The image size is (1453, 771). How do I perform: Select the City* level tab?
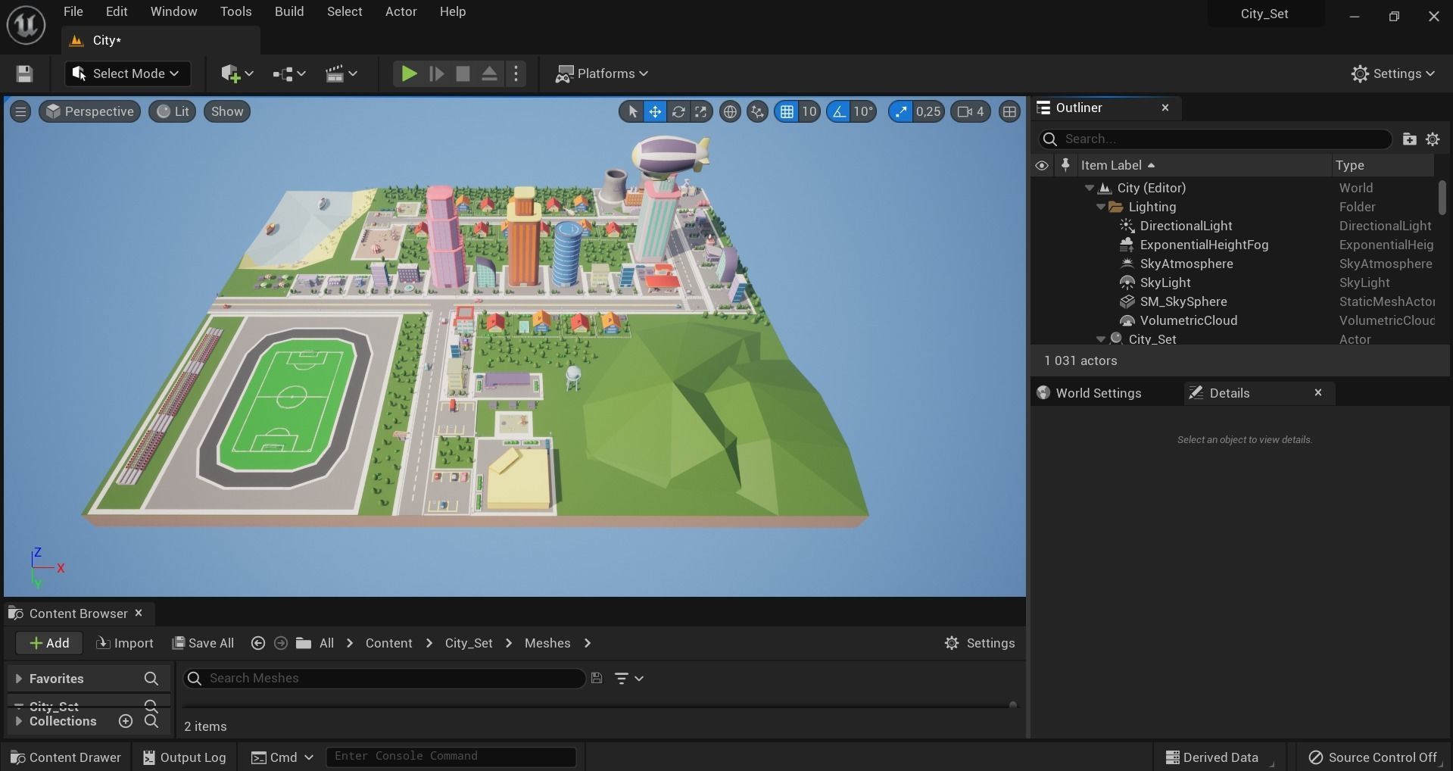click(161, 40)
